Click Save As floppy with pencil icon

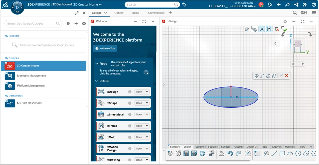(x=194, y=153)
